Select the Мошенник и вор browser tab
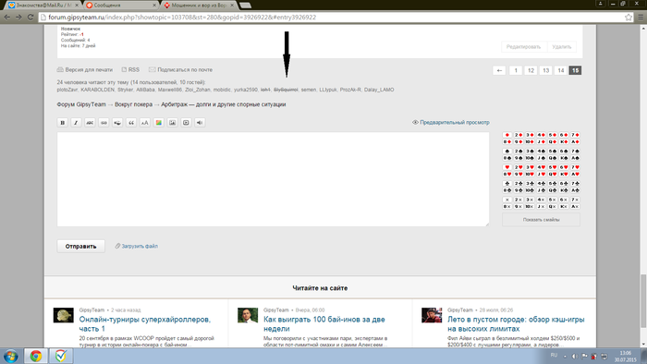Viewport: 647px width, 364px height. (199, 6)
